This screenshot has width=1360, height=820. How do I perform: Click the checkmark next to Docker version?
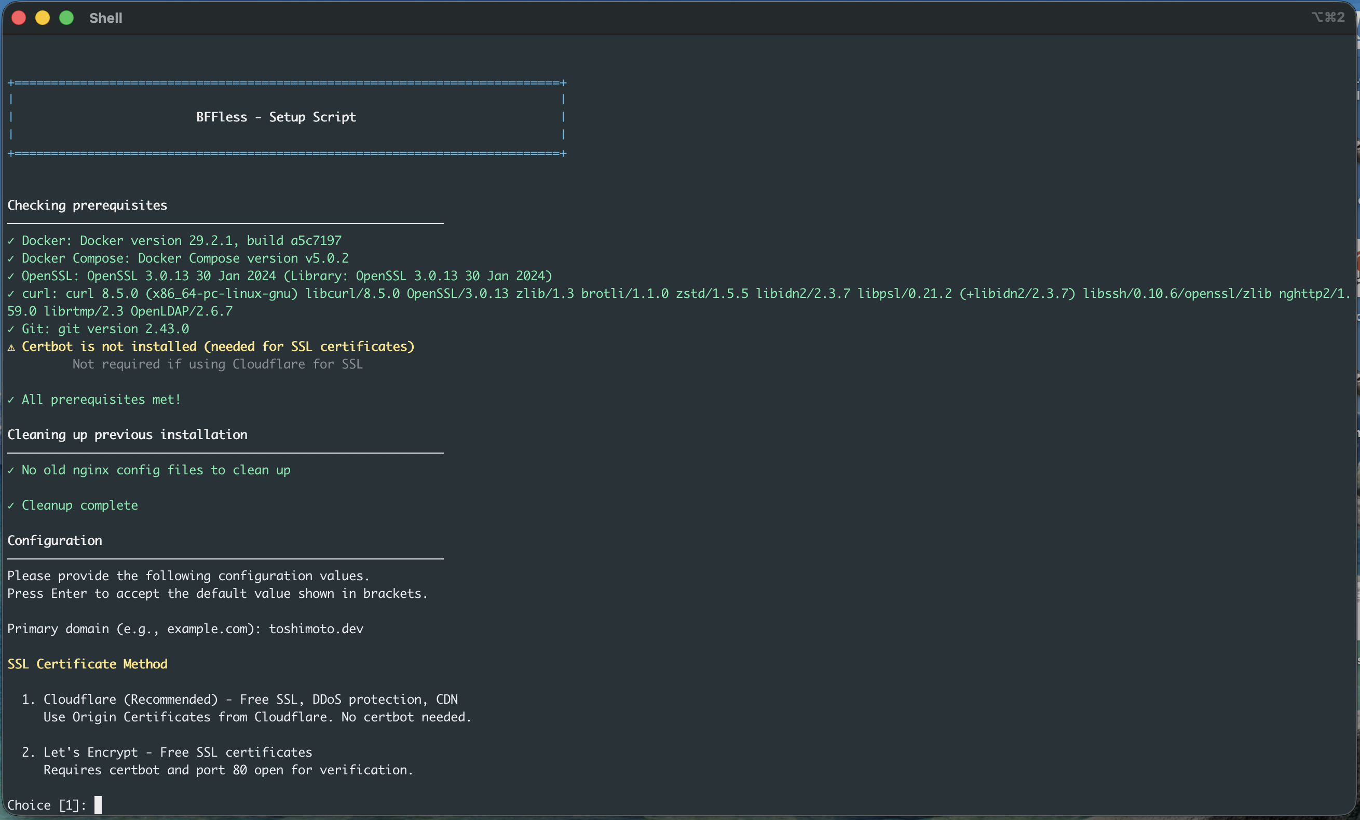click(x=11, y=241)
